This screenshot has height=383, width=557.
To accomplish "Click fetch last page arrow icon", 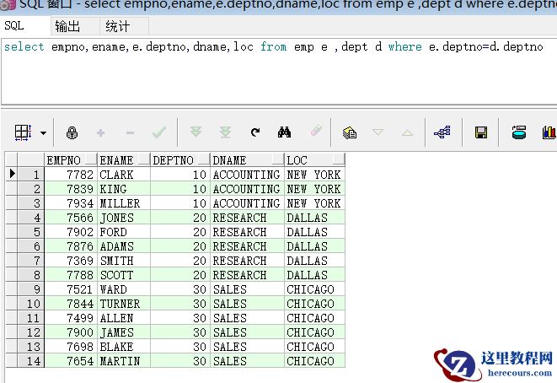I will (225, 132).
